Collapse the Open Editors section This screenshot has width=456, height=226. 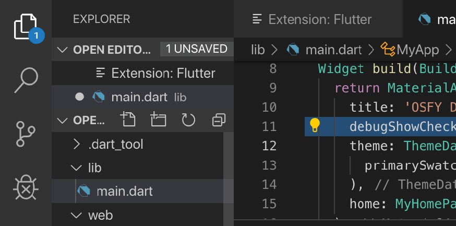[63, 50]
